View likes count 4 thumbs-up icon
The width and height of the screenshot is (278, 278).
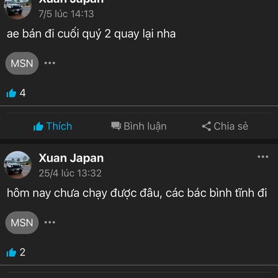(x=11, y=93)
